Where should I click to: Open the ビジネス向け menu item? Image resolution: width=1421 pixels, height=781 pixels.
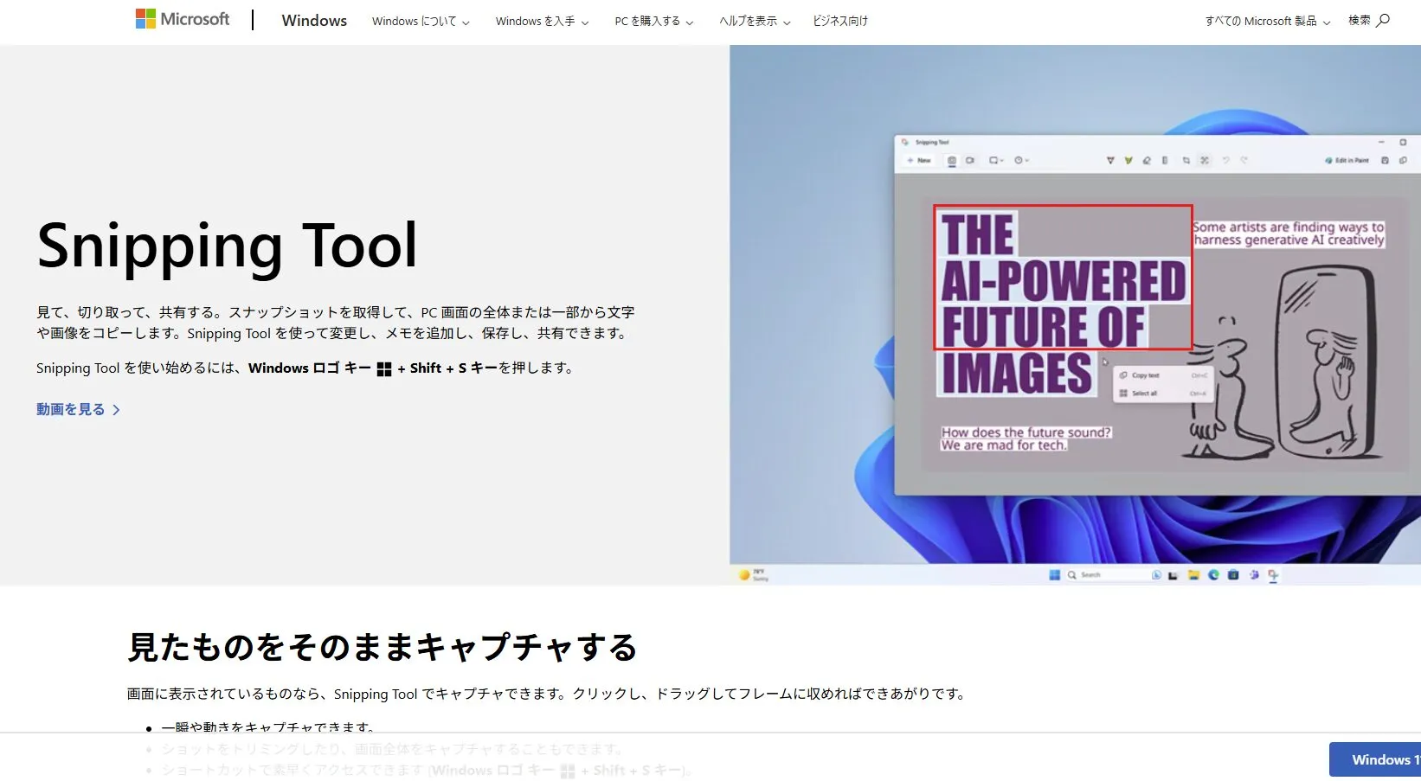point(839,22)
